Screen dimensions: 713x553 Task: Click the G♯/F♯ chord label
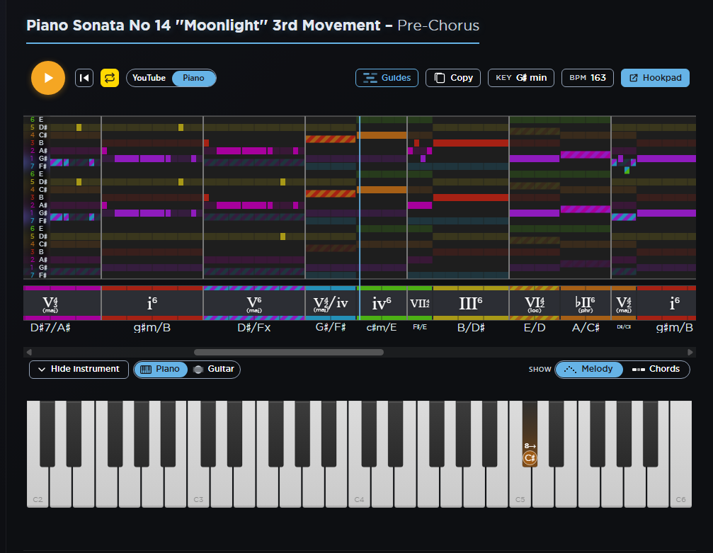click(x=331, y=327)
